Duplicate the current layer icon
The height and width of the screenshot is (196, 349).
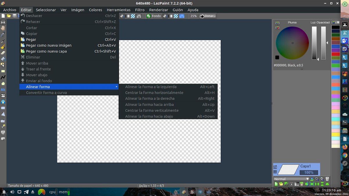click(x=286, y=184)
